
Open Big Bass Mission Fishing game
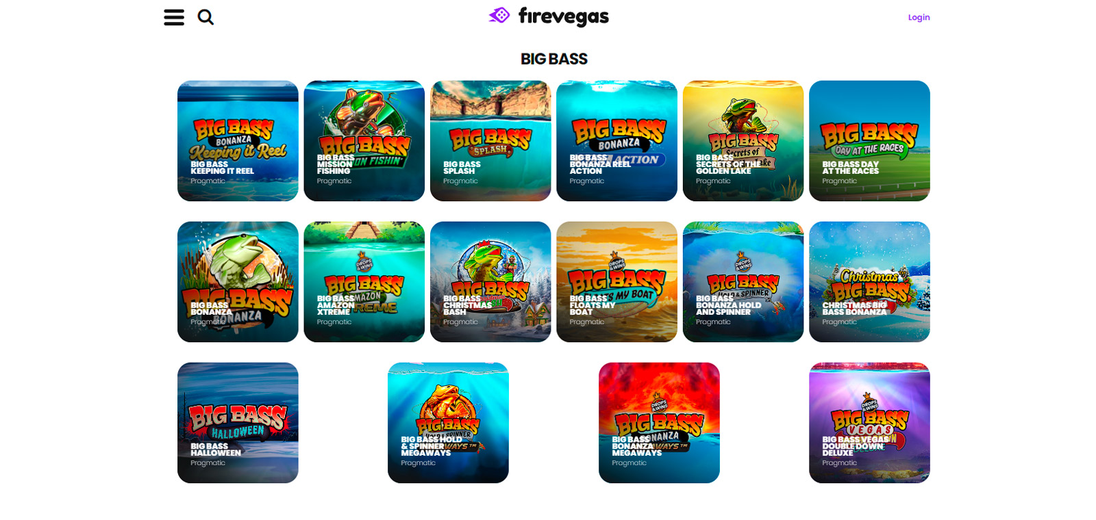364,141
